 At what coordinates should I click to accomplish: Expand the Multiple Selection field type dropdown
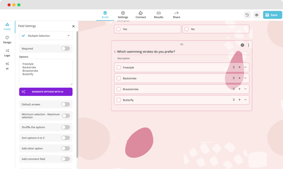(46, 36)
